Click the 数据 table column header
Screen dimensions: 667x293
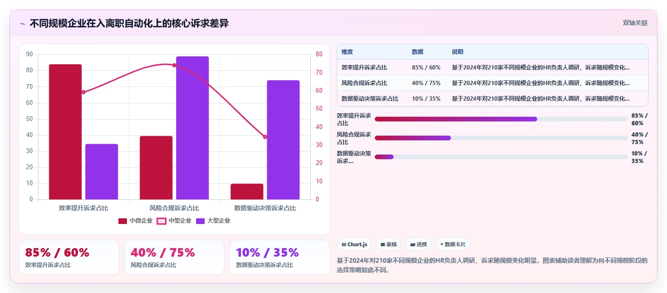pos(418,52)
